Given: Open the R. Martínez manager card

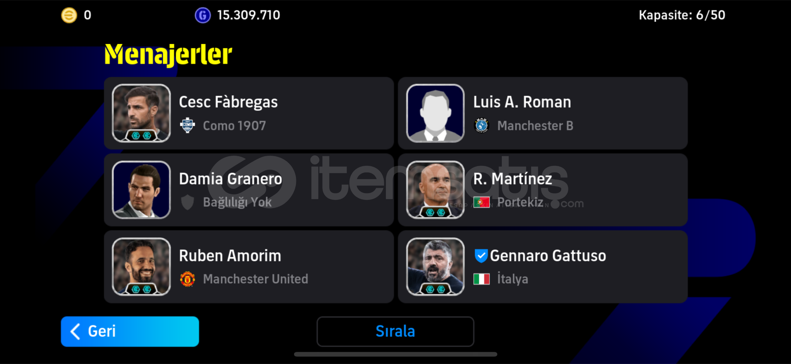Looking at the screenshot, I should coord(543,190).
